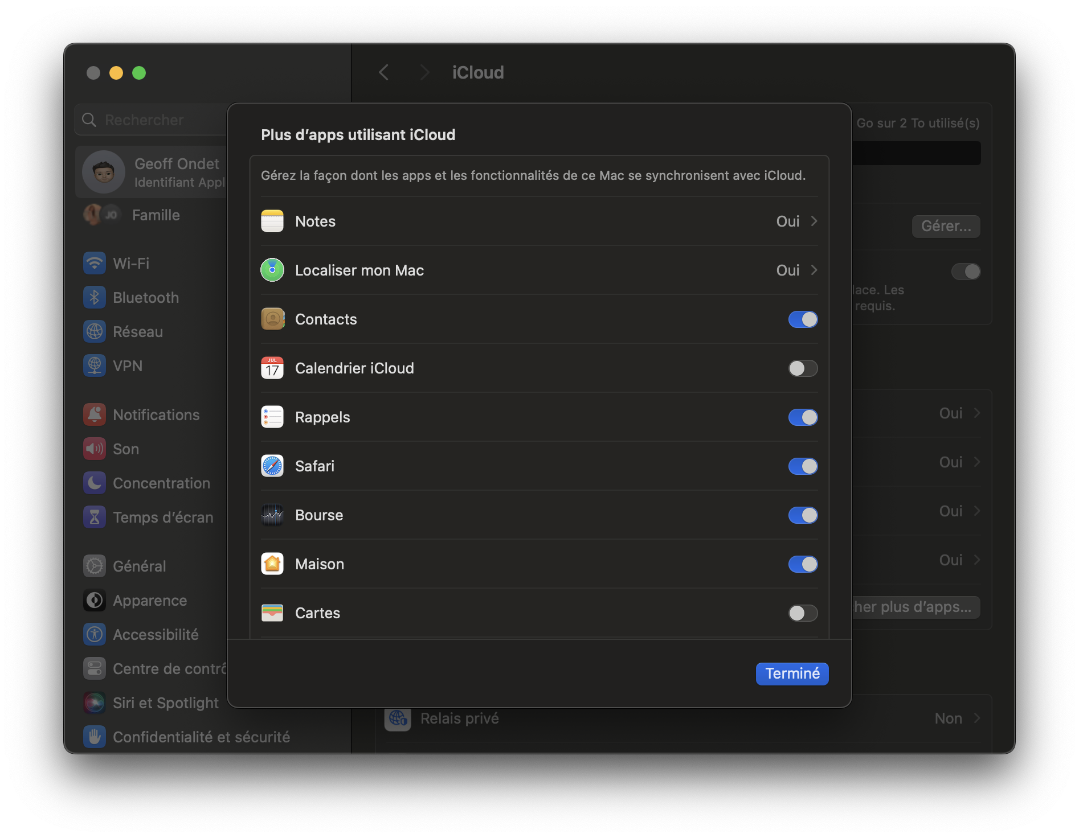
Task: Disable the Contacts iCloud toggle
Action: pos(803,319)
